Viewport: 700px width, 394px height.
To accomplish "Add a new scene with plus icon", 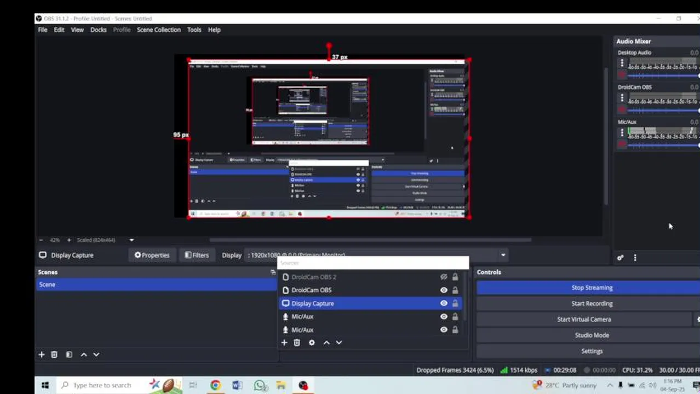I will pos(41,355).
